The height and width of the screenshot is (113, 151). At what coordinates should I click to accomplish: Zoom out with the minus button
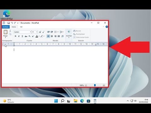(x=86, y=85)
